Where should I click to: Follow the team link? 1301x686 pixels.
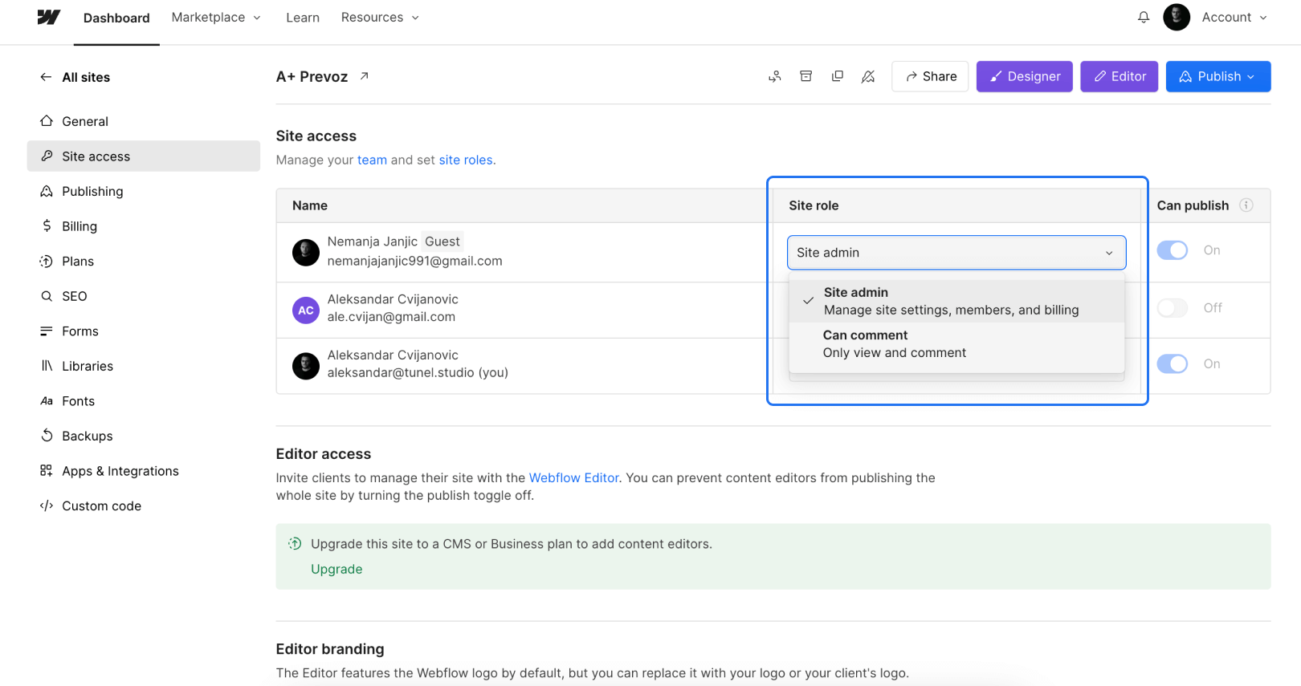click(372, 160)
